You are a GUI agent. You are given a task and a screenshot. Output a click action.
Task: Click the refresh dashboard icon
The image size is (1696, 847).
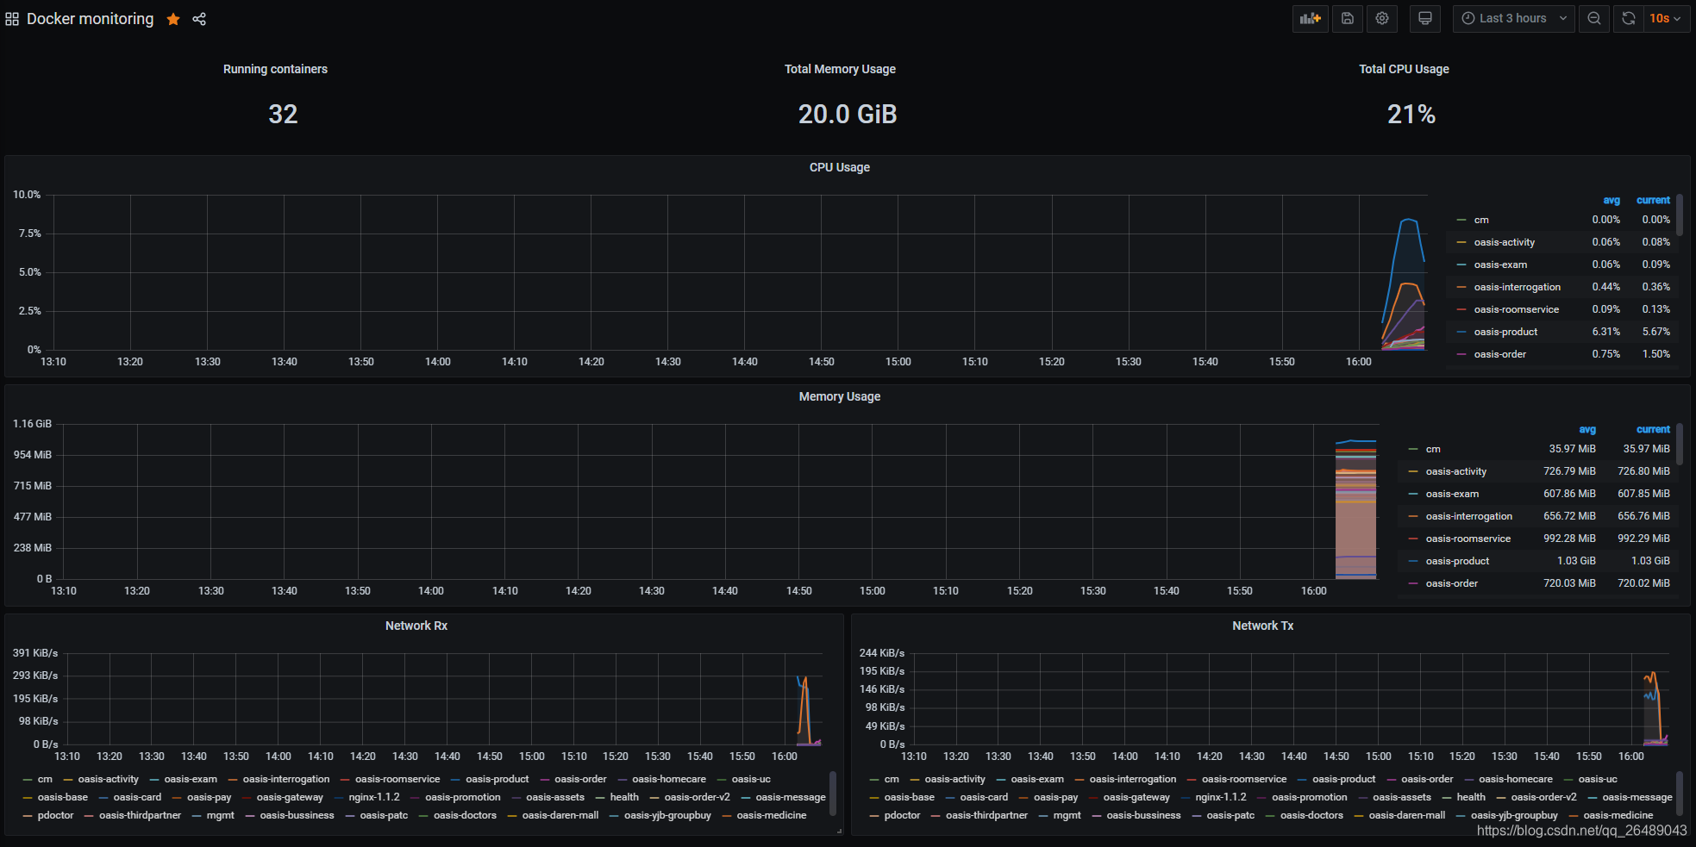click(1628, 18)
